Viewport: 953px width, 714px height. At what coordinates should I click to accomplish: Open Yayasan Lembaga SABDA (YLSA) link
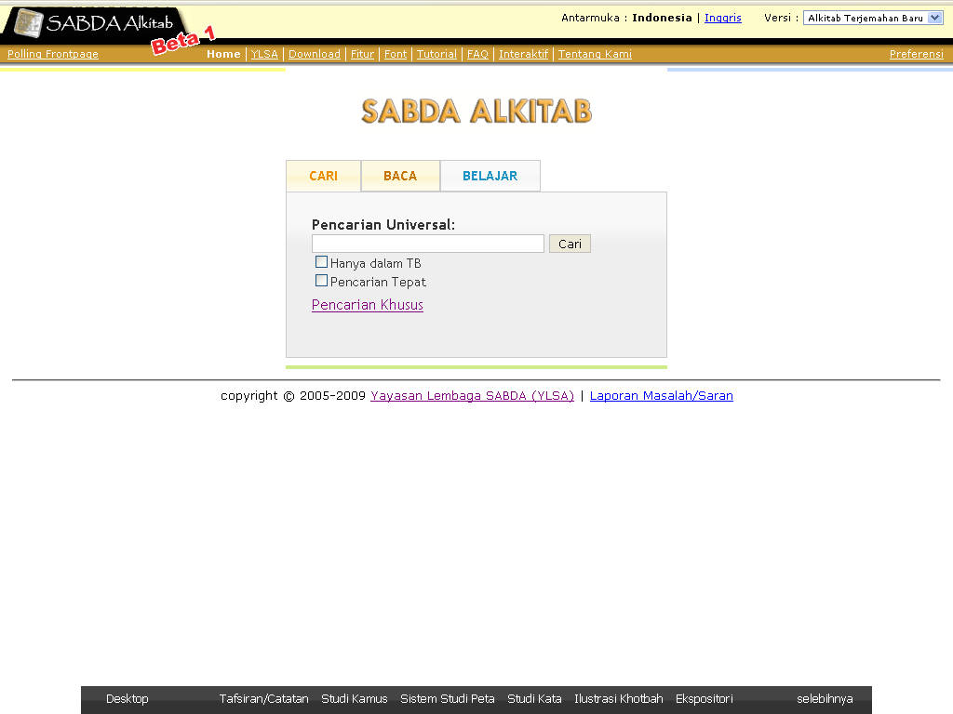tap(472, 396)
